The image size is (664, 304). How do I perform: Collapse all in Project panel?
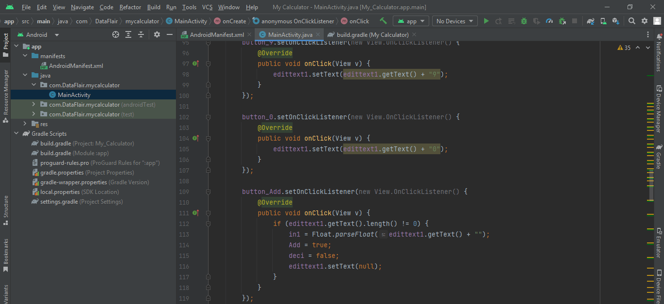pyautogui.click(x=141, y=35)
